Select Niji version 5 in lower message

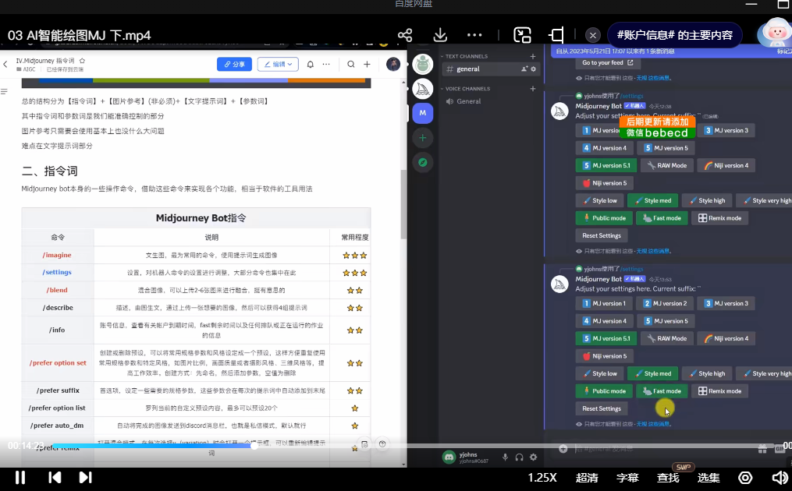point(604,356)
